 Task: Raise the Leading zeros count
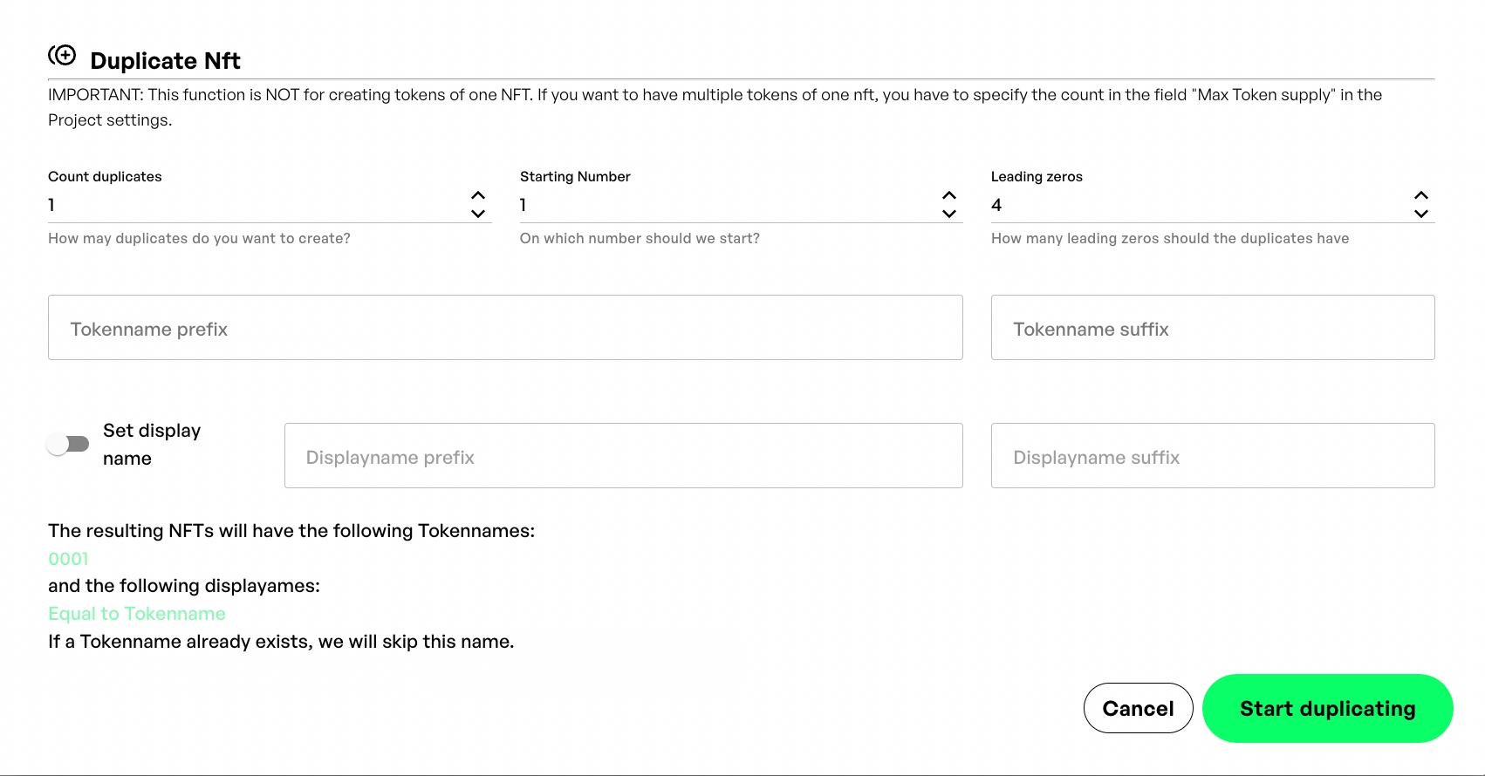[1421, 195]
